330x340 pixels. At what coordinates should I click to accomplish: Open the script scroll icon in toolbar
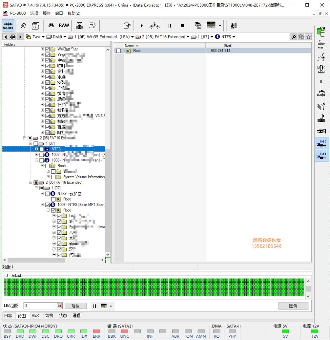36,26
